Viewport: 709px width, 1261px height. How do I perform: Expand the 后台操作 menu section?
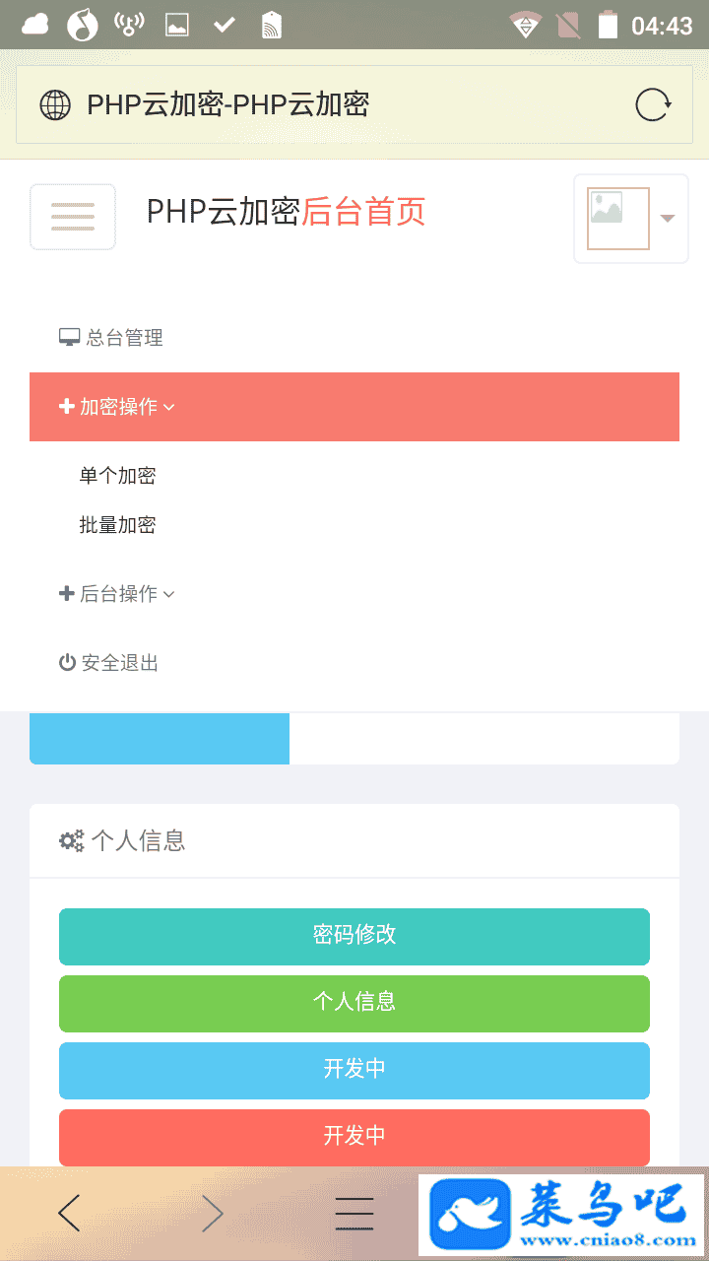tap(118, 594)
